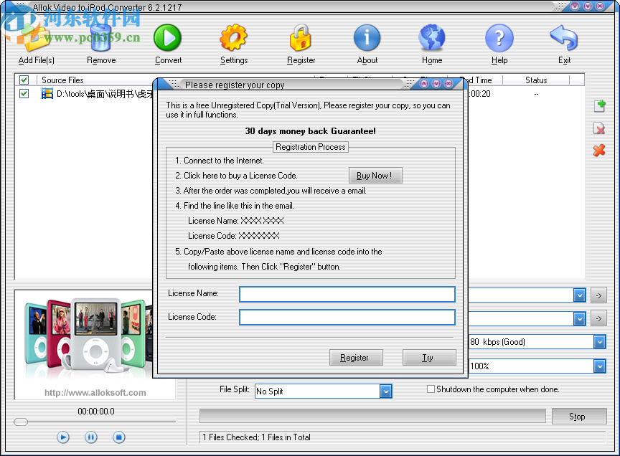Open Settings via the gear icon
This screenshot has height=456, width=620.
click(x=234, y=38)
